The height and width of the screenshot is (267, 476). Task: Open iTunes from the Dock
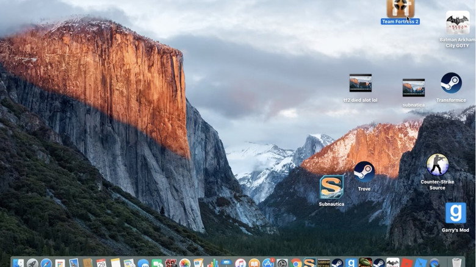240,263
